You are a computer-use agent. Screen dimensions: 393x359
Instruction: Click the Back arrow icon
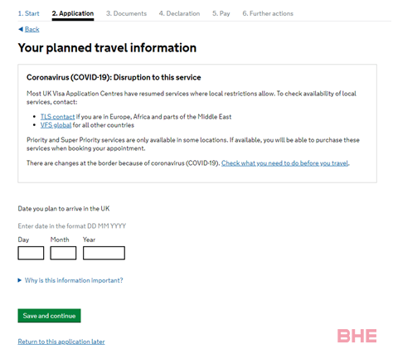[x=21, y=29]
